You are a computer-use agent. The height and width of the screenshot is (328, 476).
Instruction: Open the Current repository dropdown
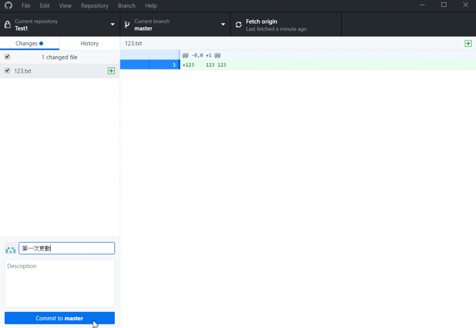point(60,25)
